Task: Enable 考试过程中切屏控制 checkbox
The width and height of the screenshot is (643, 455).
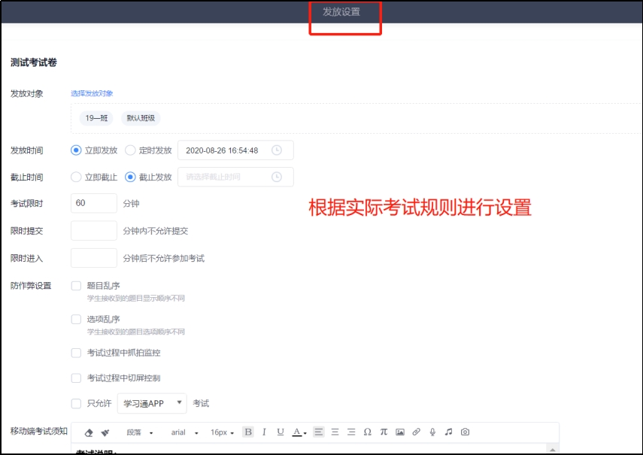Action: point(76,378)
